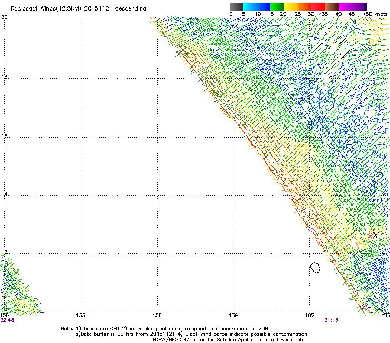This screenshot has height=343, width=390.
Task: Click the '0' legend scale label
Action: tap(231, 14)
